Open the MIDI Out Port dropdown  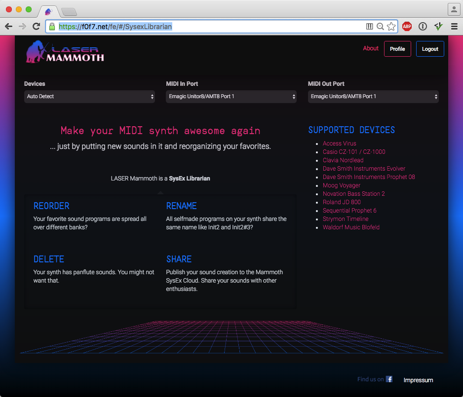coord(373,97)
